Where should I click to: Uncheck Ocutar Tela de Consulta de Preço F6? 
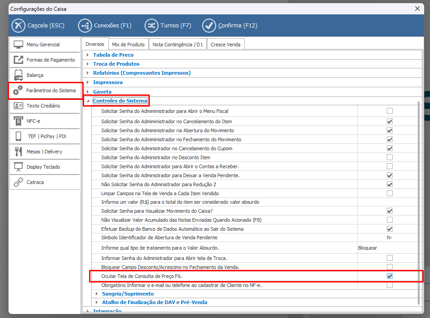pos(390,276)
